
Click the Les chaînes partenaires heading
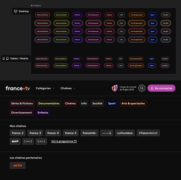pyautogui.click(x=26, y=158)
